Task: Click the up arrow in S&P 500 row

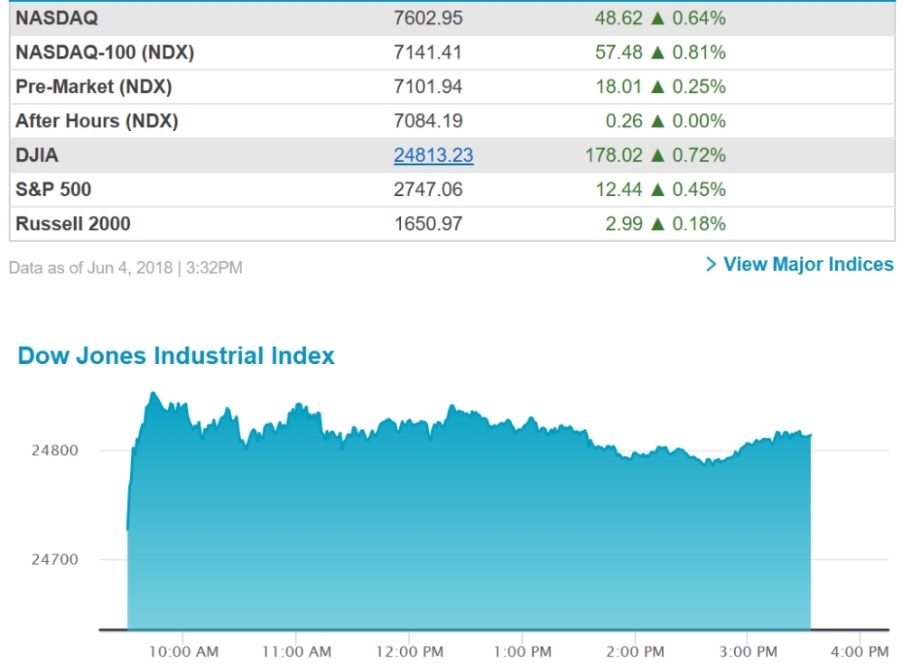Action: pyautogui.click(x=657, y=190)
